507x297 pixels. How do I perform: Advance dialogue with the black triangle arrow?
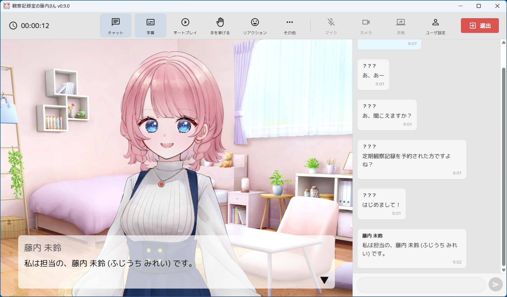(x=324, y=280)
